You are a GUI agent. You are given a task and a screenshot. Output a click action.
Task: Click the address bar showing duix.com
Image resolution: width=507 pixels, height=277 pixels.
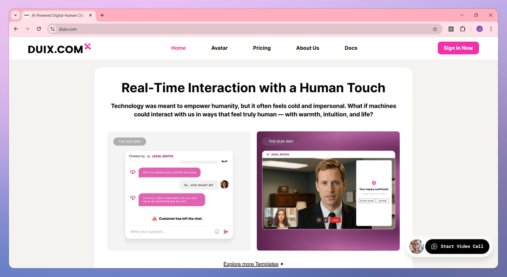(x=244, y=29)
